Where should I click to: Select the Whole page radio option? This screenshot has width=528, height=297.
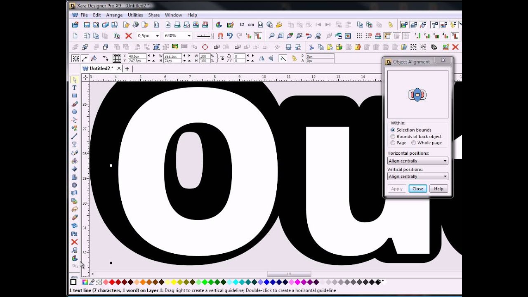coord(413,143)
